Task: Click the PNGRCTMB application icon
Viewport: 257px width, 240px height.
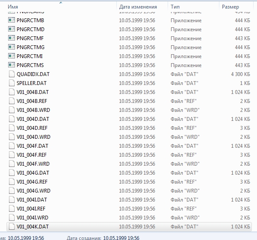Action: pos(11,20)
